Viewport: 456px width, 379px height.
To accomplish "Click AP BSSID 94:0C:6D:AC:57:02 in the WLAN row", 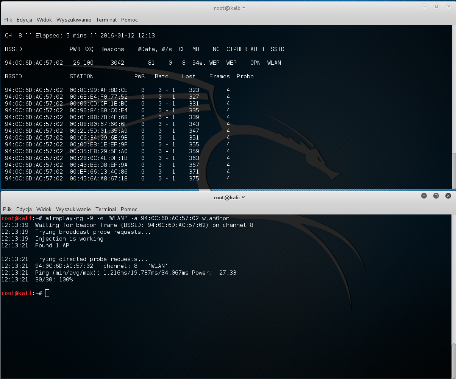I will [34, 63].
